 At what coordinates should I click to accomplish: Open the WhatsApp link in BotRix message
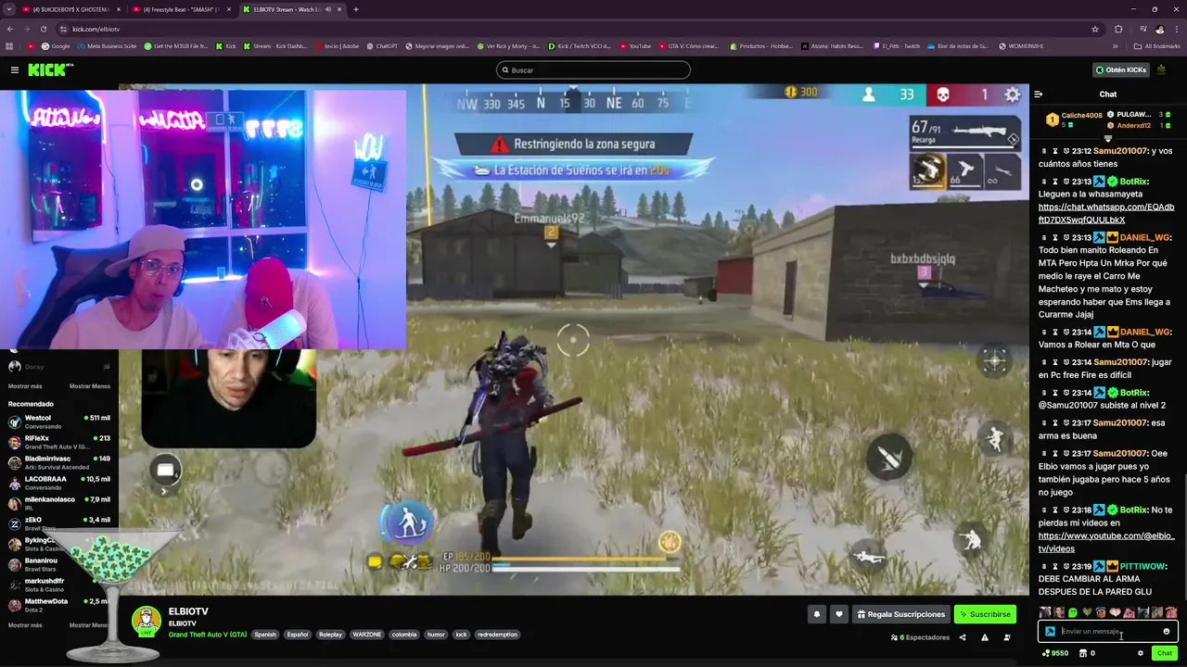(x=1105, y=213)
